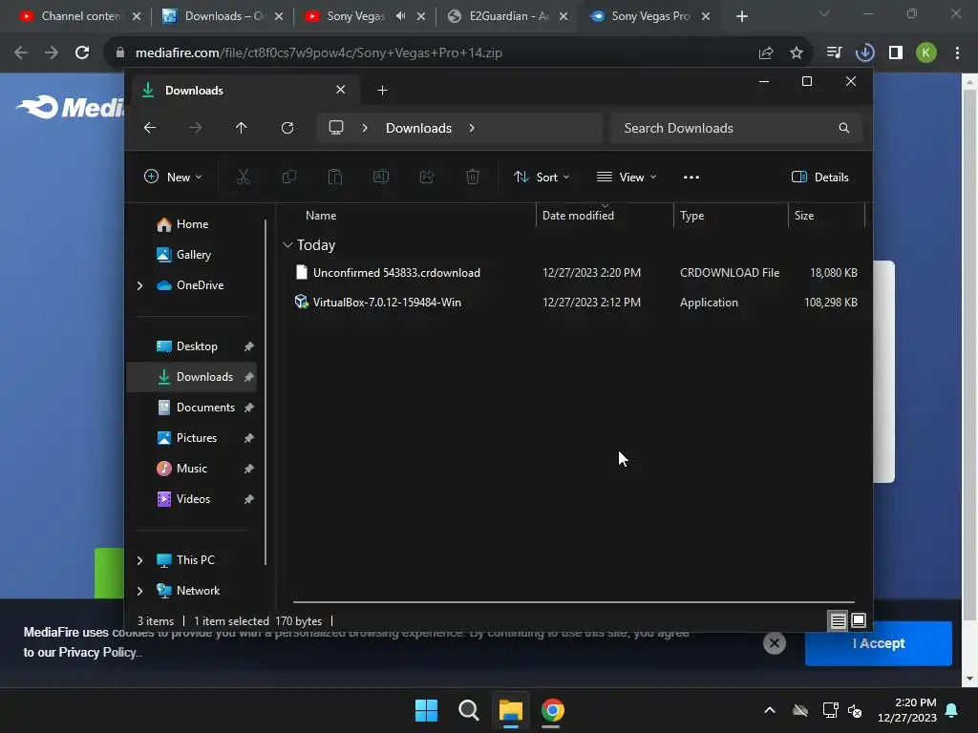This screenshot has height=733, width=978.
Task: Open taskbar Search
Action: point(468,710)
